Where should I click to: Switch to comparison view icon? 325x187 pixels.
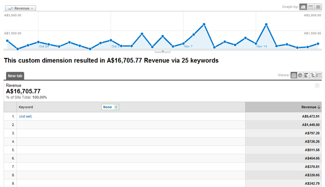click(x=312, y=75)
